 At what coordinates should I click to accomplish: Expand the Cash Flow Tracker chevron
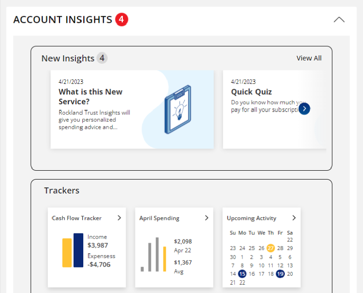[x=119, y=218]
